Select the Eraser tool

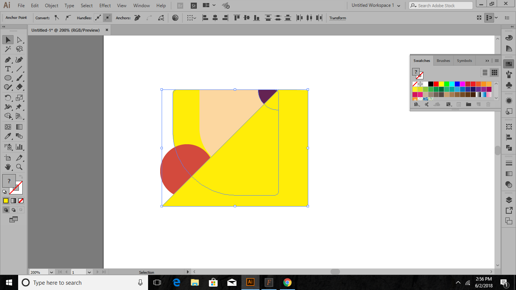[20, 87]
